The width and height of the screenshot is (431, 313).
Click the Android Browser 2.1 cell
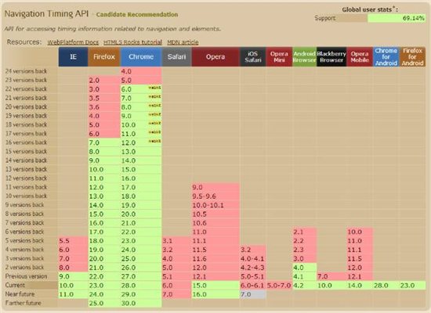[x=304, y=232]
